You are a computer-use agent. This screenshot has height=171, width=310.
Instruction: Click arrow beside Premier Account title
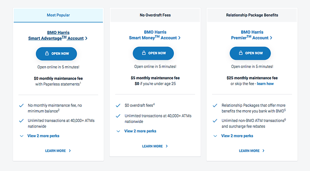(x=271, y=38)
